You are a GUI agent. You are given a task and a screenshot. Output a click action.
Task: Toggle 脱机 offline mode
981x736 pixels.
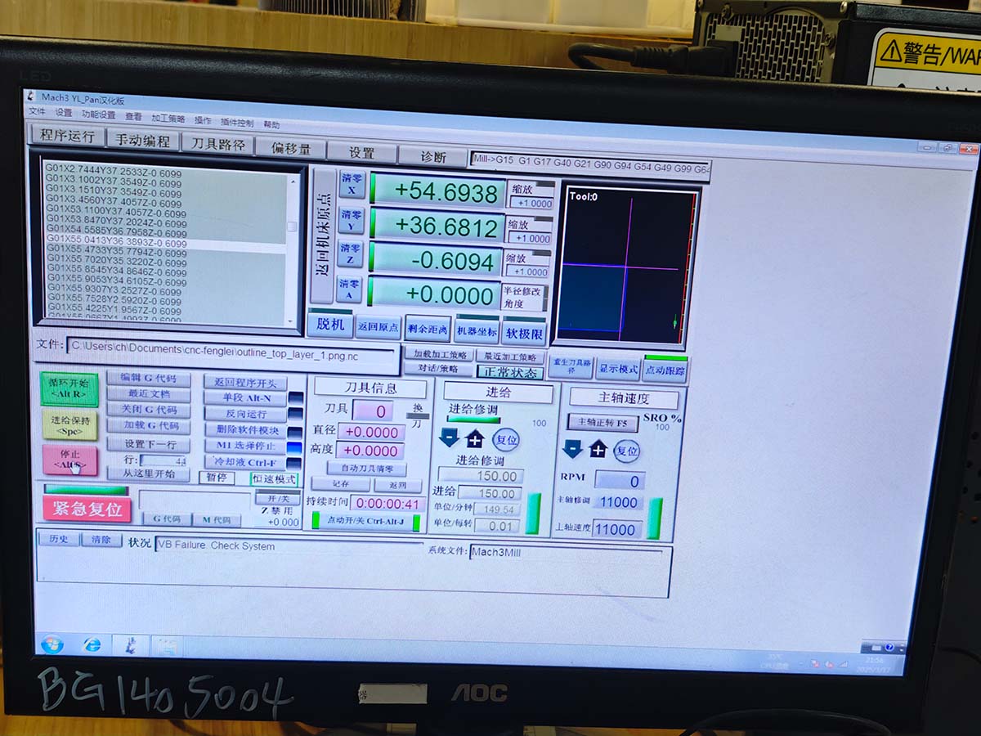click(x=330, y=325)
